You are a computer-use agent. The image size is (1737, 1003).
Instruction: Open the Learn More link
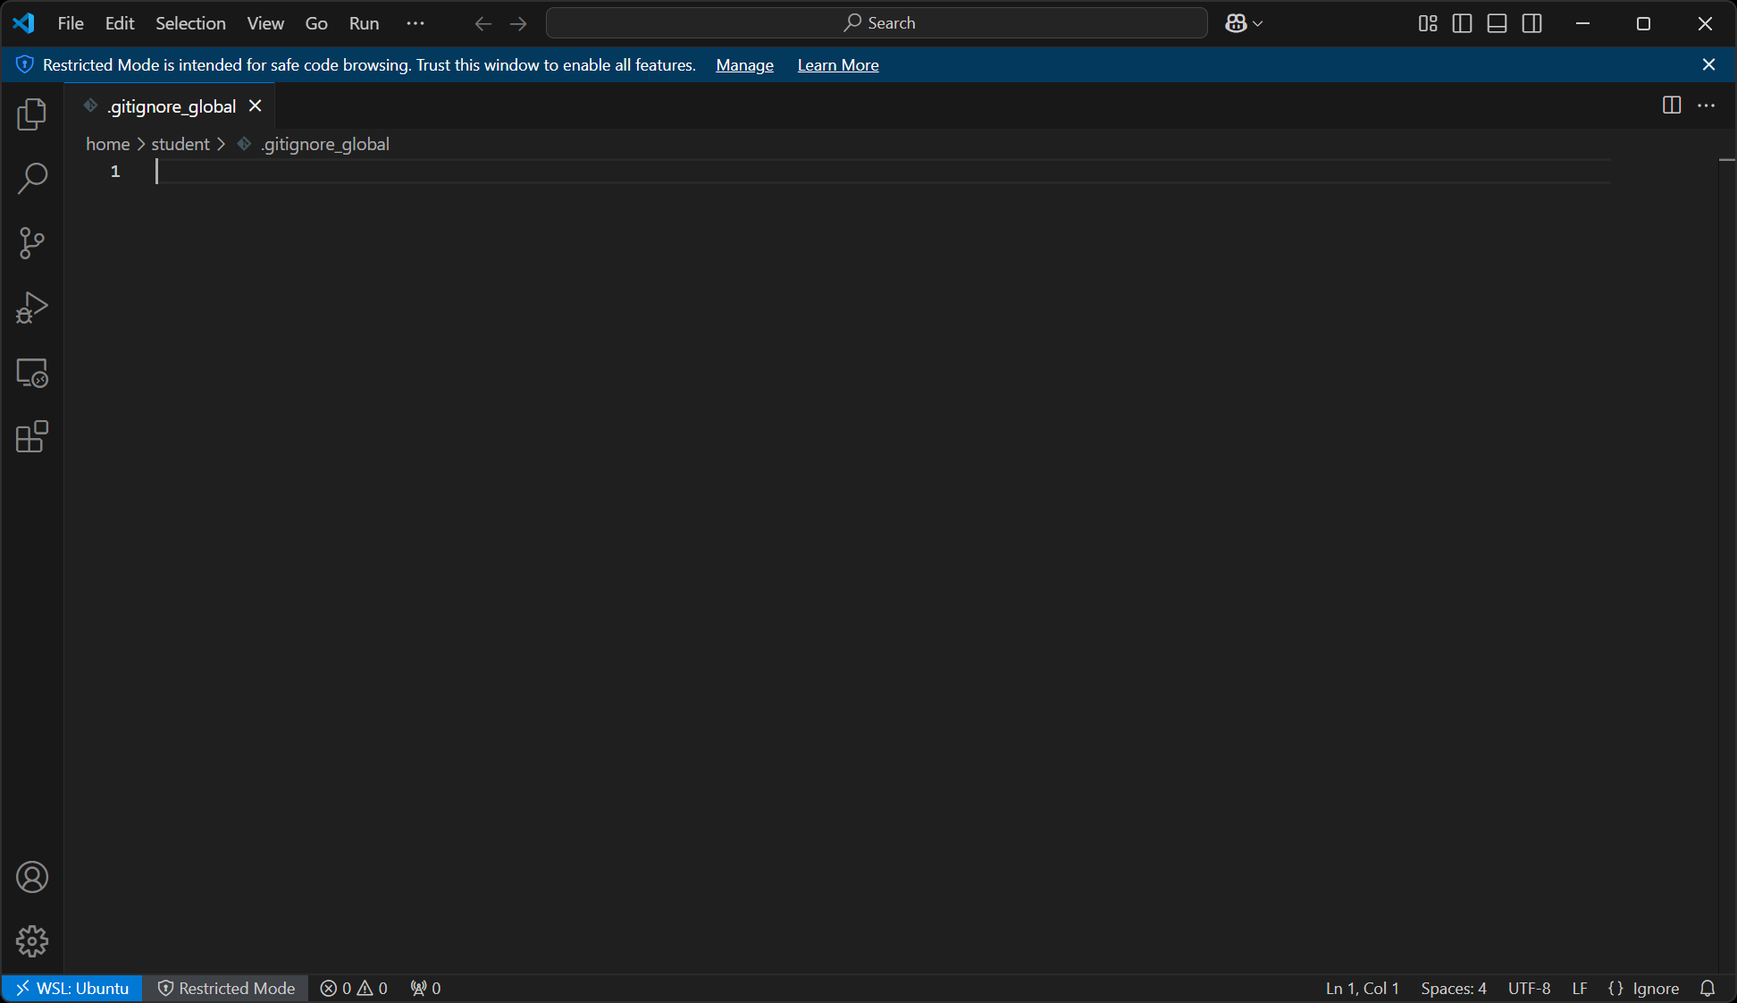pyautogui.click(x=837, y=64)
